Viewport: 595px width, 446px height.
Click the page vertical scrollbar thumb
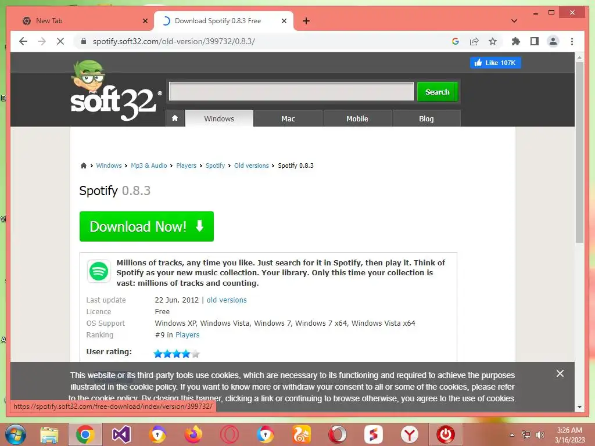pos(579,152)
